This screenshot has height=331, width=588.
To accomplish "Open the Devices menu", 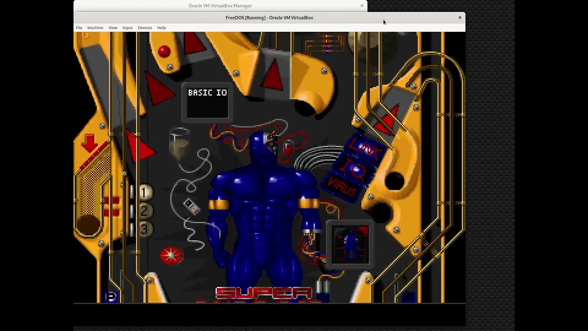I will tap(145, 28).
